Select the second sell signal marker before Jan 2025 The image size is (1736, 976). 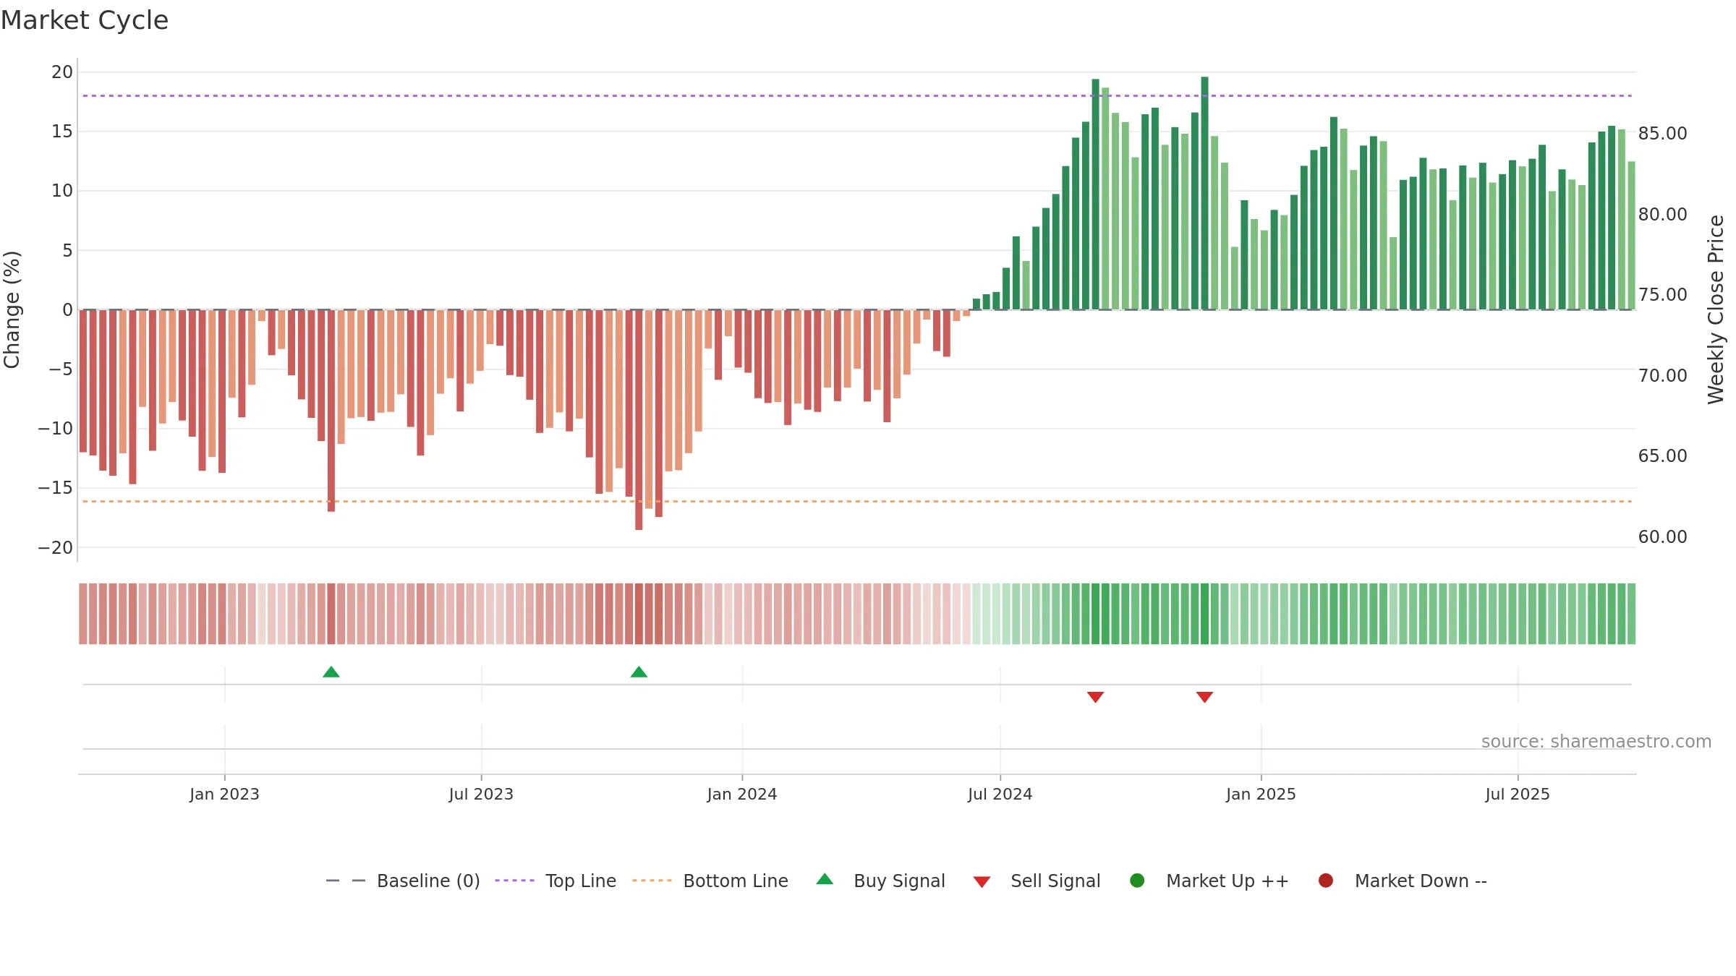tap(1204, 697)
